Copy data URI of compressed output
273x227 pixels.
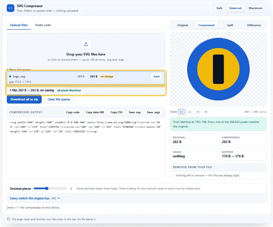(x=95, y=112)
